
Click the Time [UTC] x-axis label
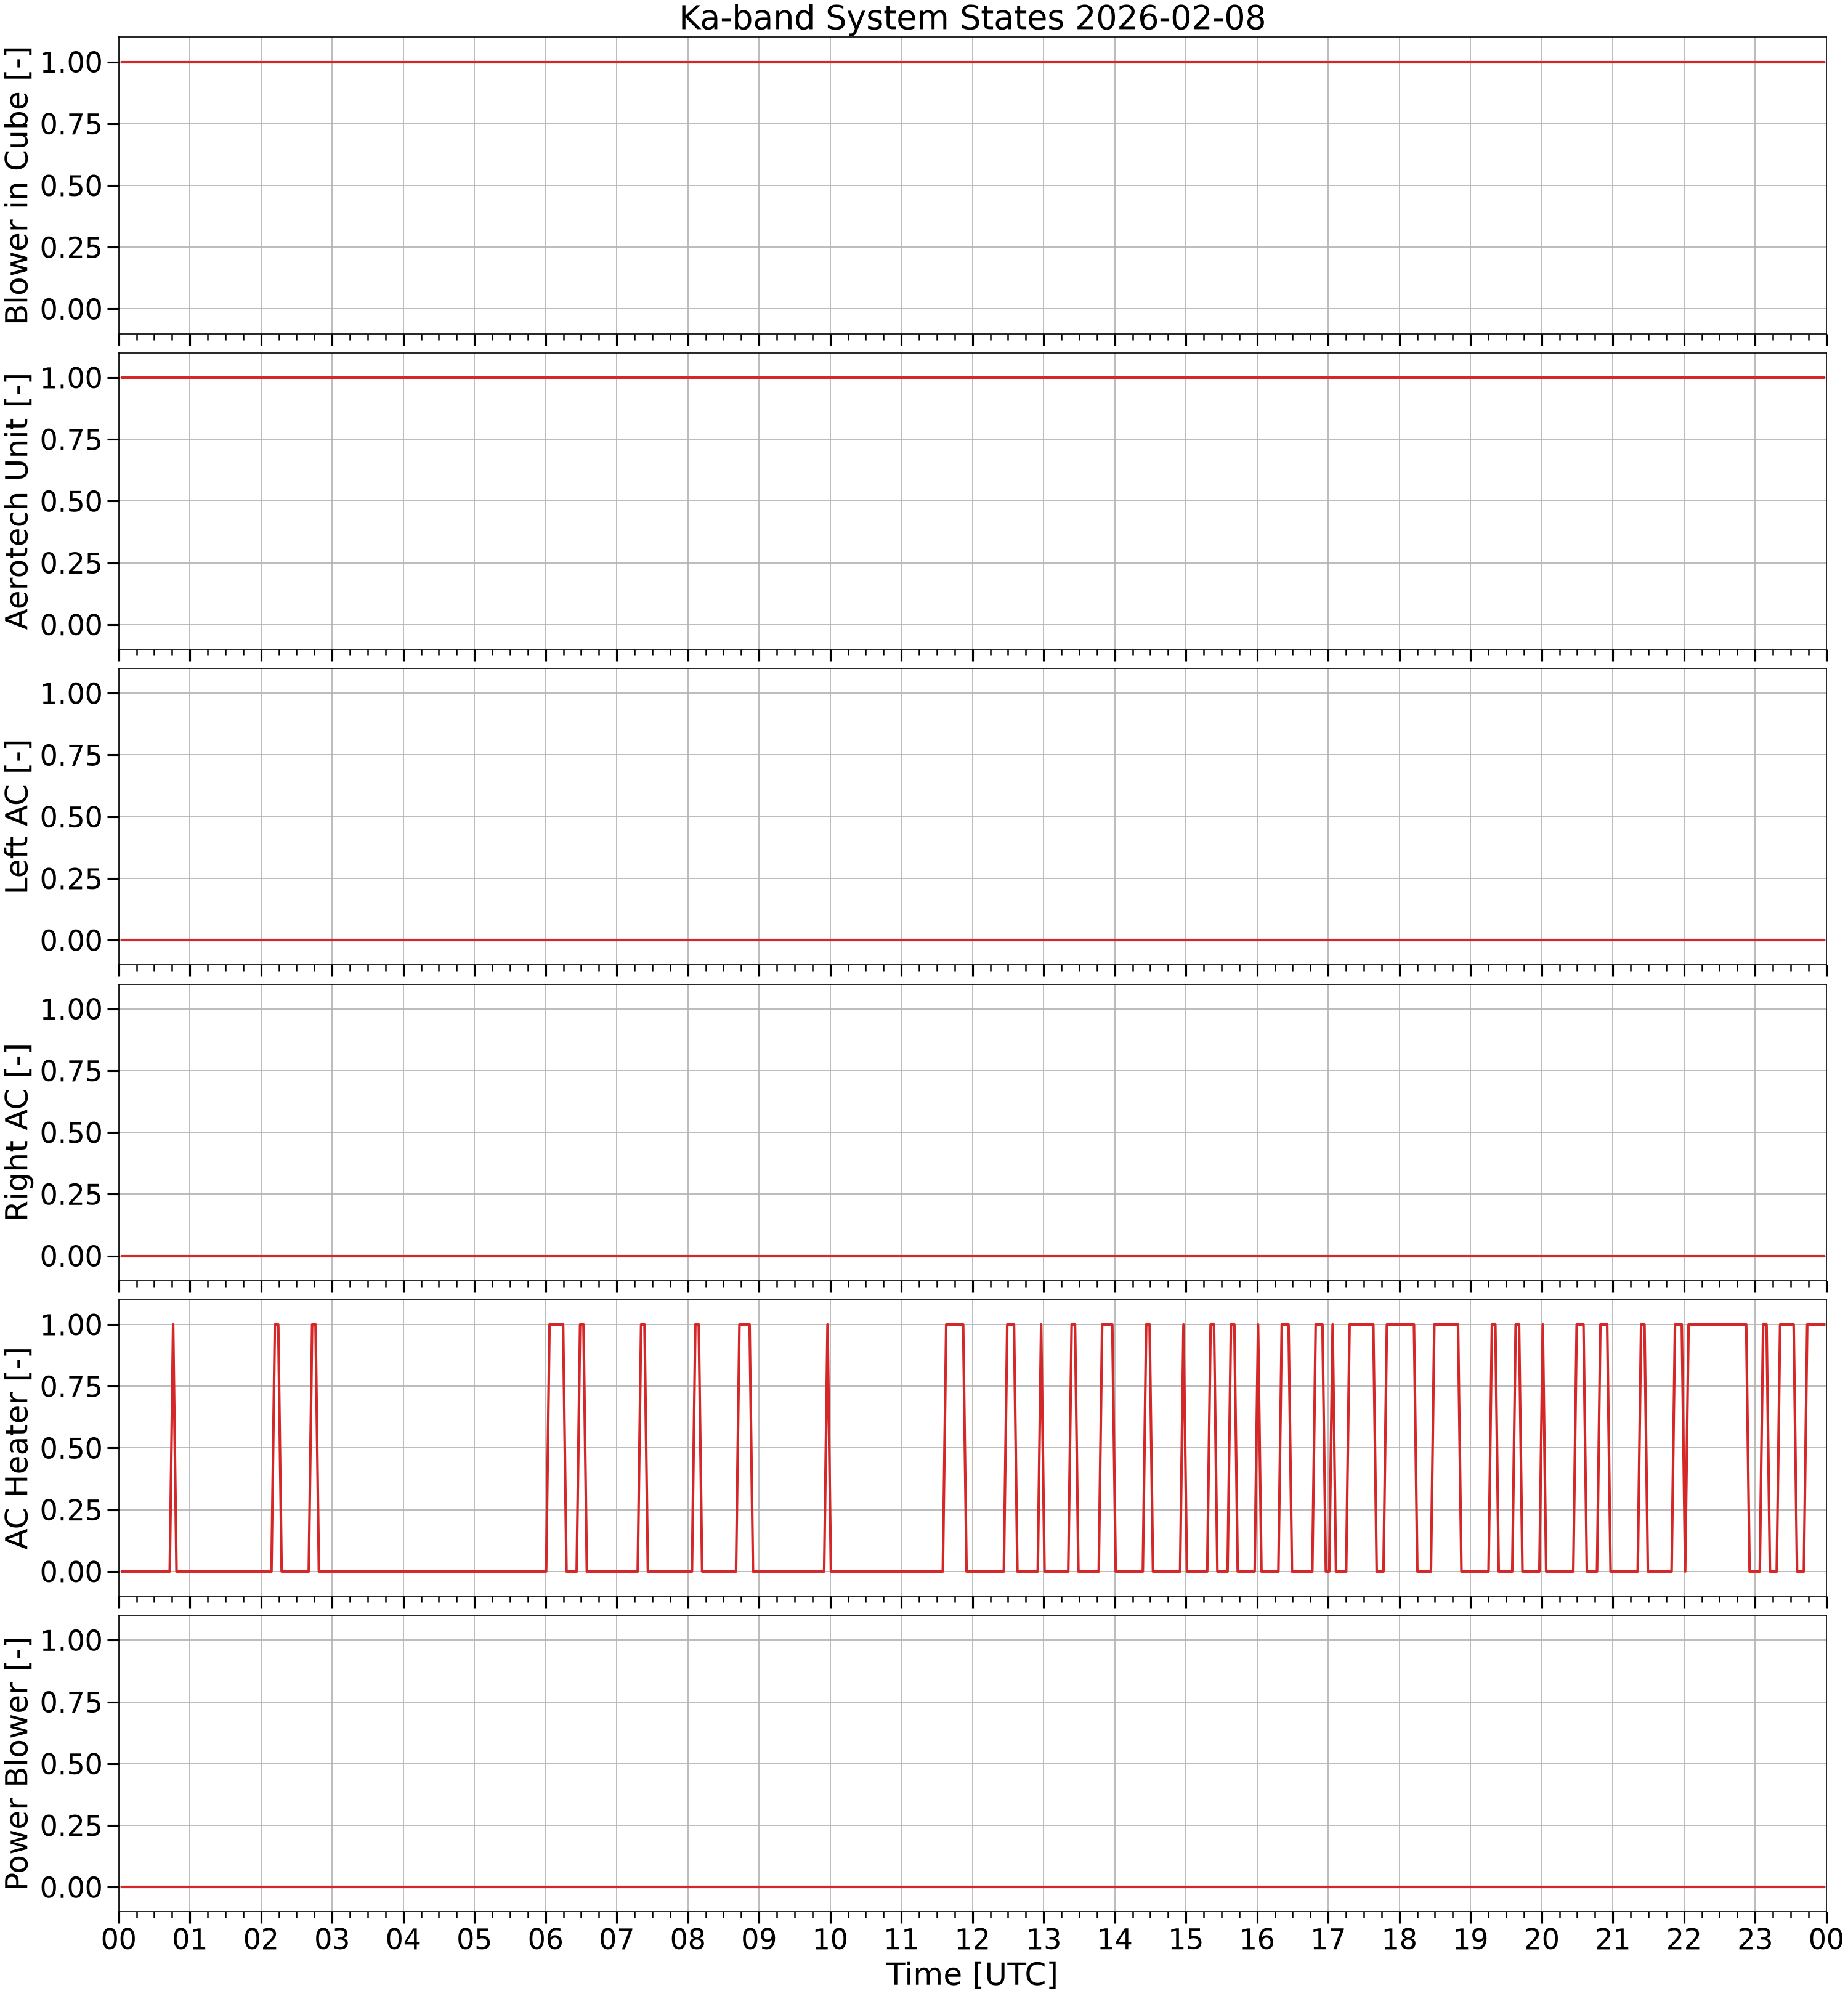[972, 1974]
